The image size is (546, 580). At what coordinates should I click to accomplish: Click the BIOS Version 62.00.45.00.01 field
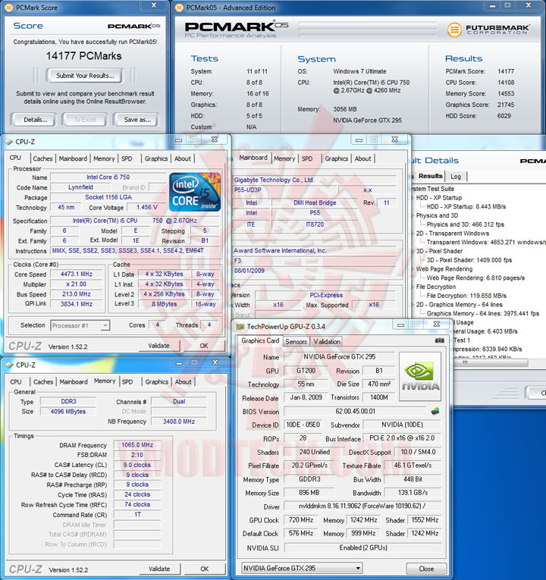click(x=355, y=411)
